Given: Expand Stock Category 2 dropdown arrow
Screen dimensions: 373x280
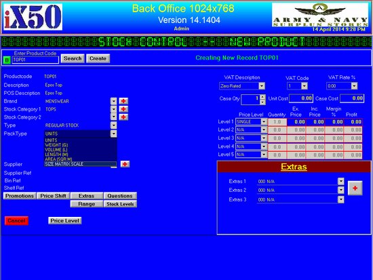Looking at the screenshot, I should [x=113, y=117].
